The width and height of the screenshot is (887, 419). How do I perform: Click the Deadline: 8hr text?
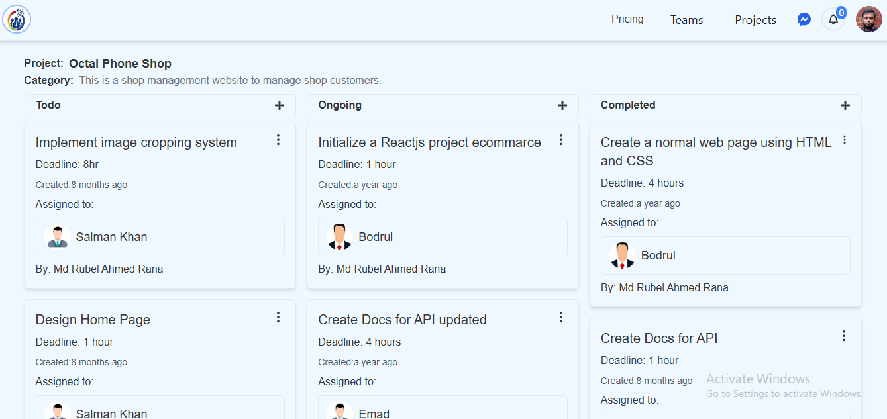coord(67,164)
